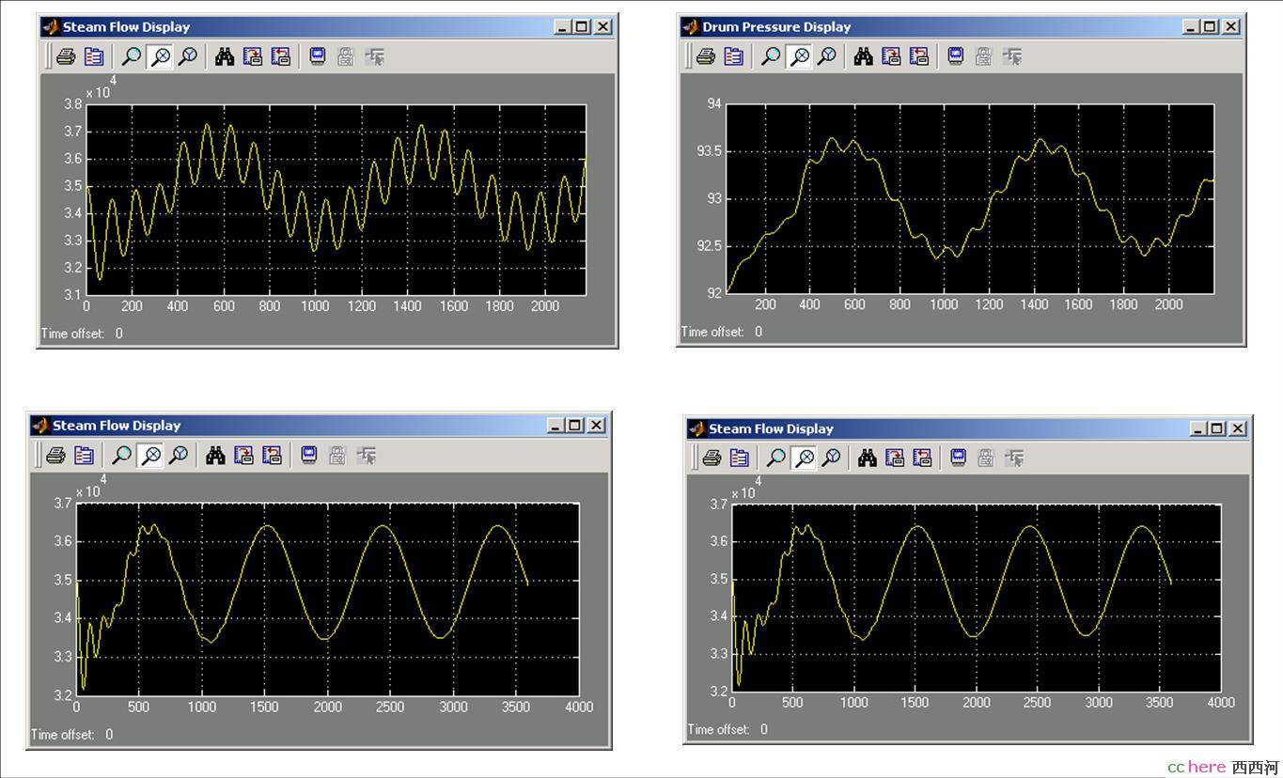Click signal selection icon in bottom-left Steam Flow scope
This screenshot has width=1283, height=778.
point(366,456)
